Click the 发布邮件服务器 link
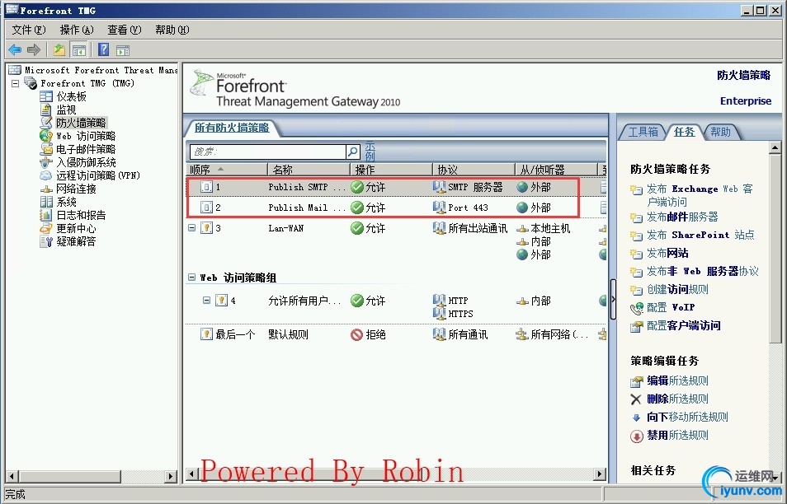The image size is (787, 504). click(682, 217)
